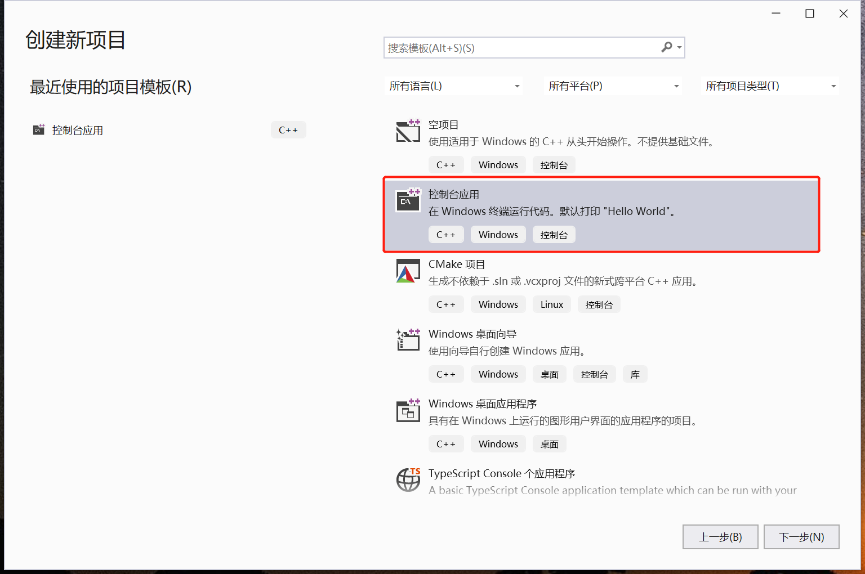This screenshot has height=574, width=865.
Task: Select the 控制台应用 title in template list
Action: (x=454, y=195)
